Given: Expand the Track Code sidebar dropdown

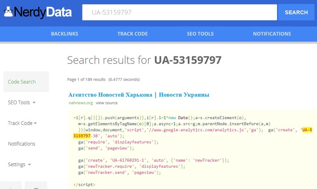Looking at the screenshot, I should [x=22, y=123].
